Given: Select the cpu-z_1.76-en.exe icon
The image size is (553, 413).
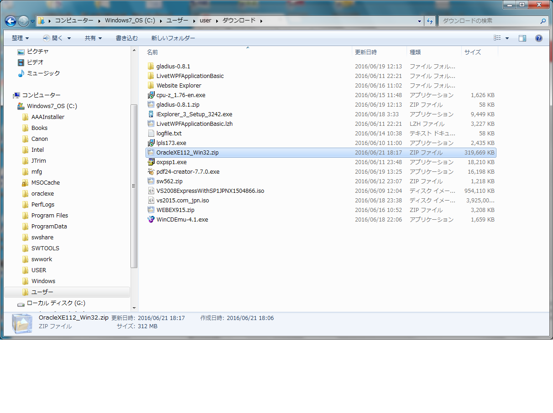Looking at the screenshot, I should pos(151,95).
